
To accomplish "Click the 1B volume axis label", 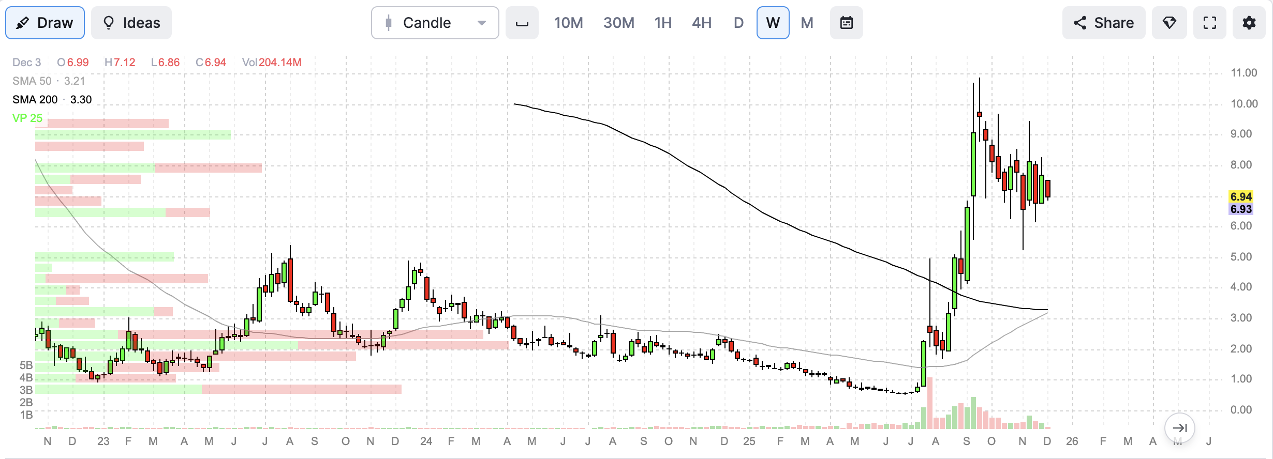I will [26, 415].
